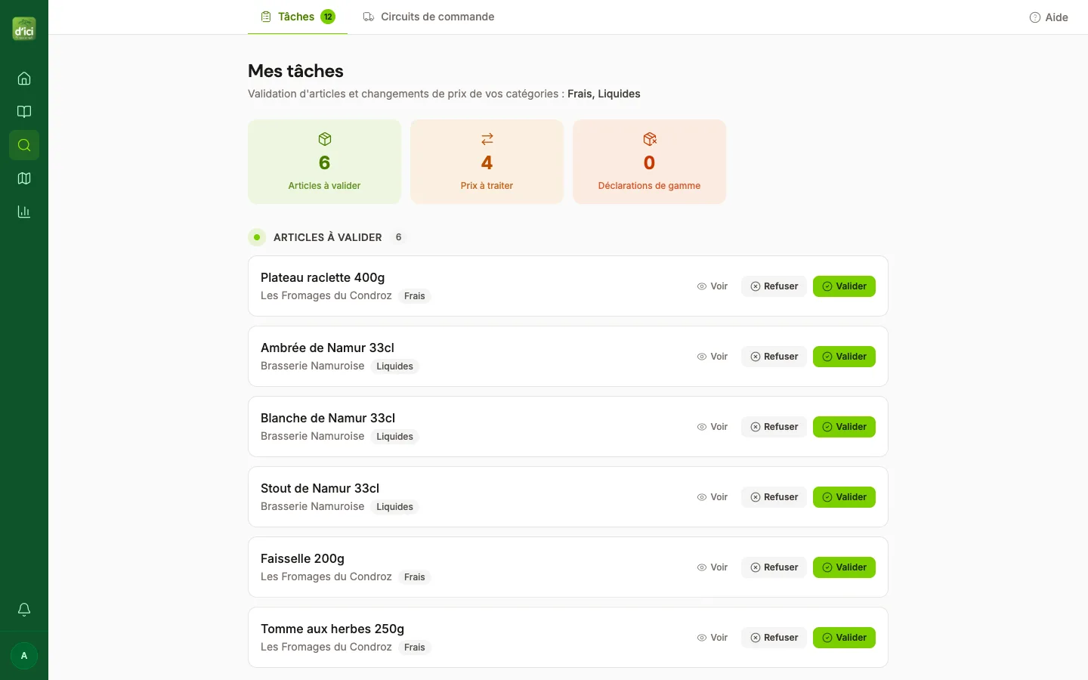View Stout de Namur 33cl details

(x=712, y=497)
